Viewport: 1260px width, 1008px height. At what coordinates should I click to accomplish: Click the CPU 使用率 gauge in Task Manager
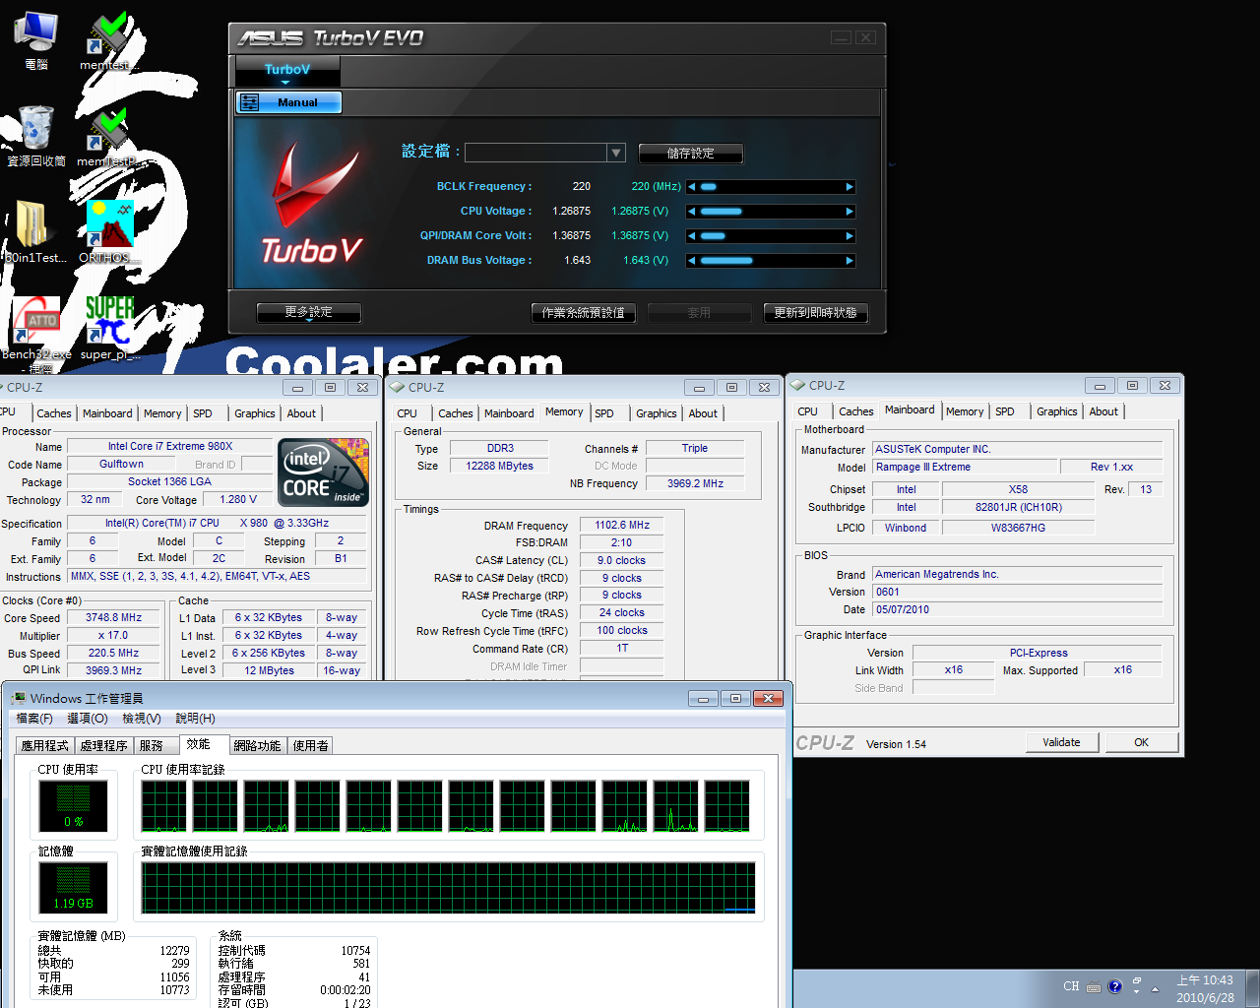73,806
